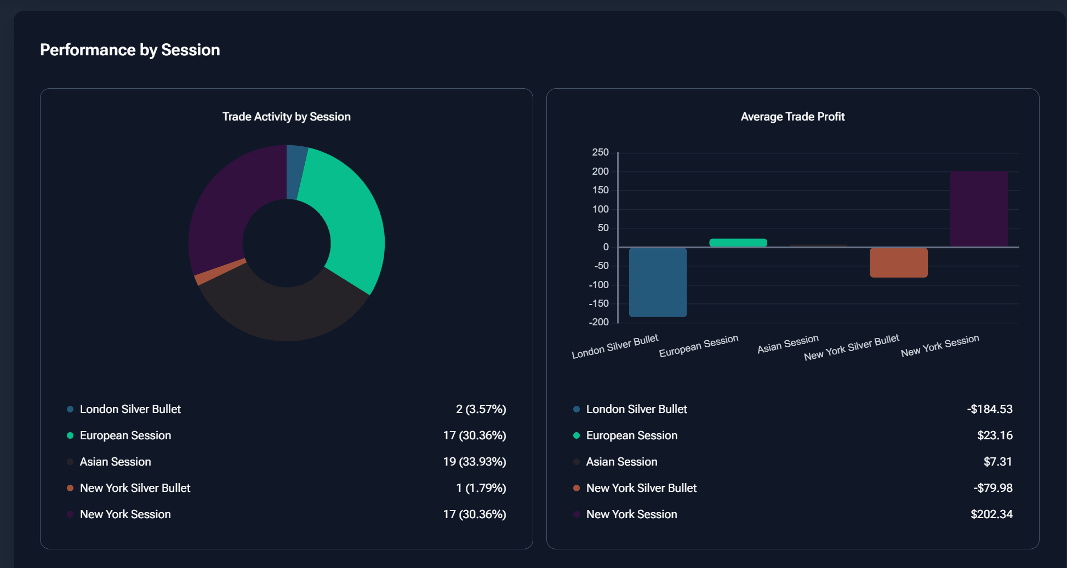Select the '19 (33.93%)' Asian Session value
Screen dimensions: 1067x568
(475, 462)
